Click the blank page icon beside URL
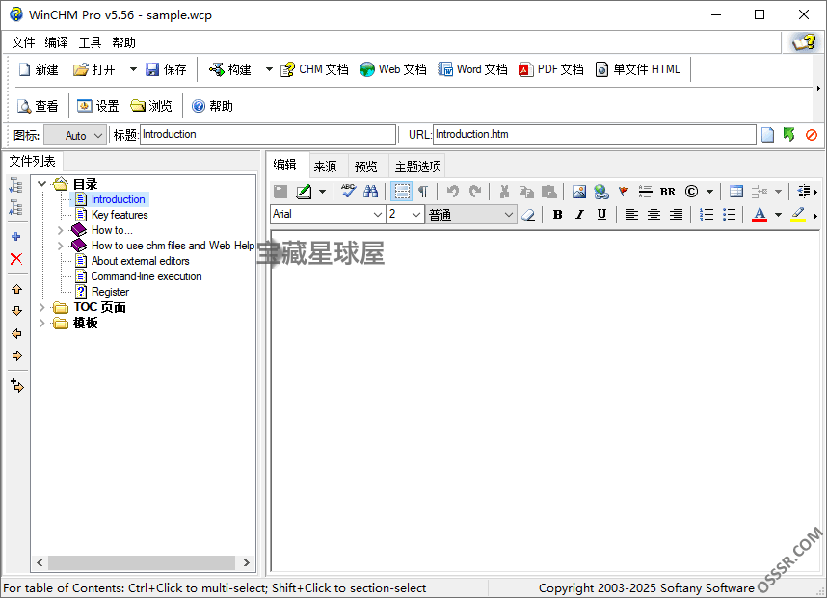The image size is (827, 598). click(x=767, y=135)
